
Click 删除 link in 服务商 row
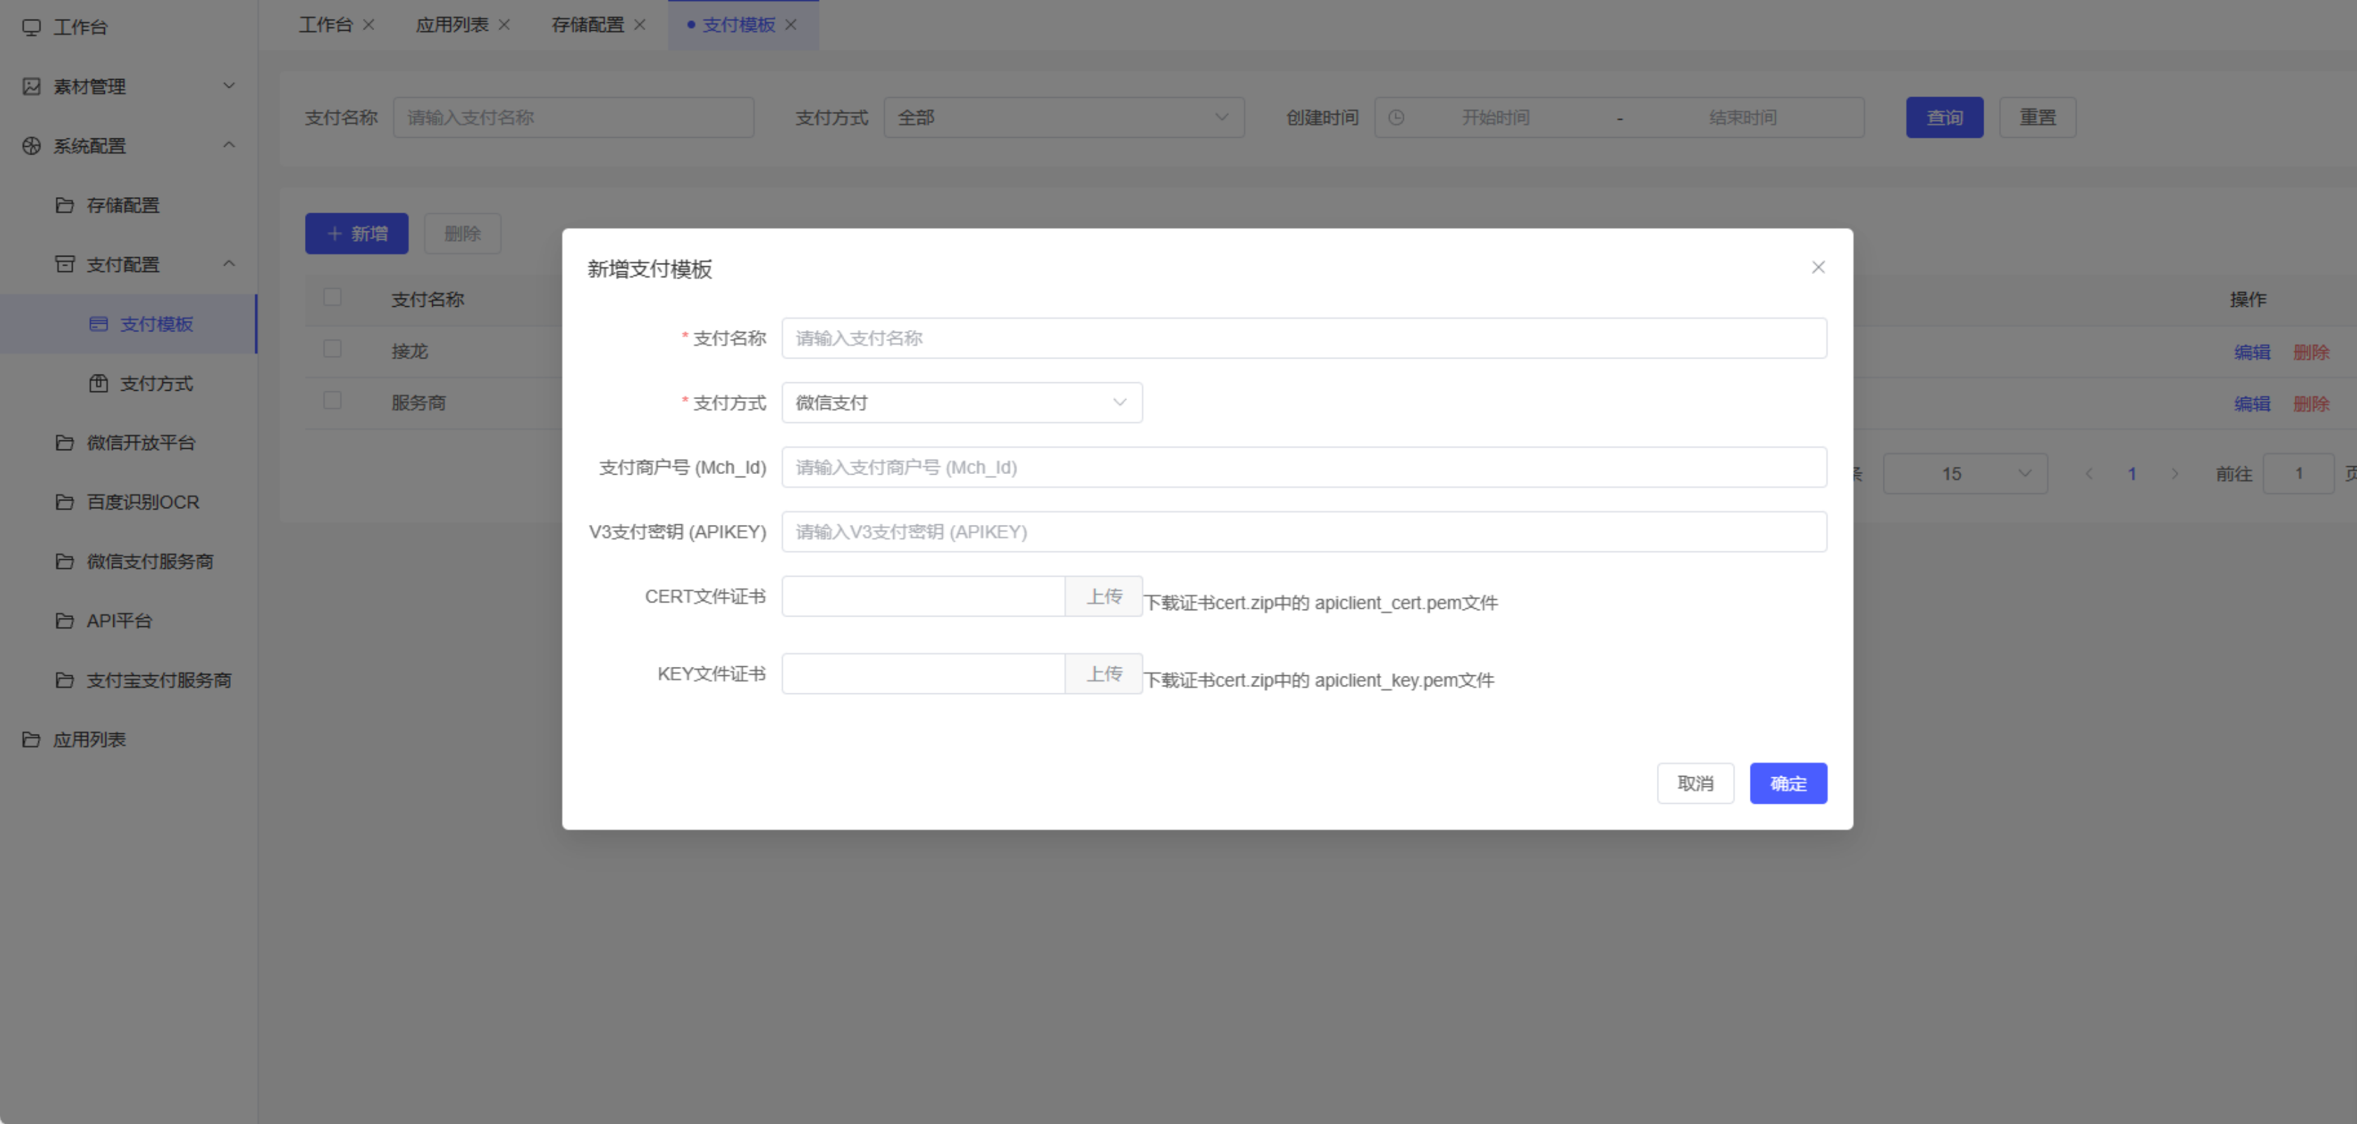pos(2312,403)
